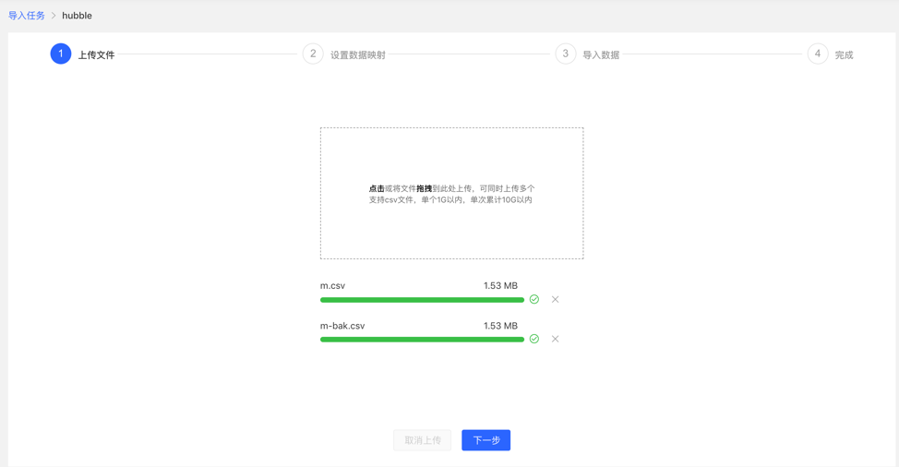899x467 pixels.
Task: Select the step 4 circle icon
Action: pyautogui.click(x=818, y=54)
